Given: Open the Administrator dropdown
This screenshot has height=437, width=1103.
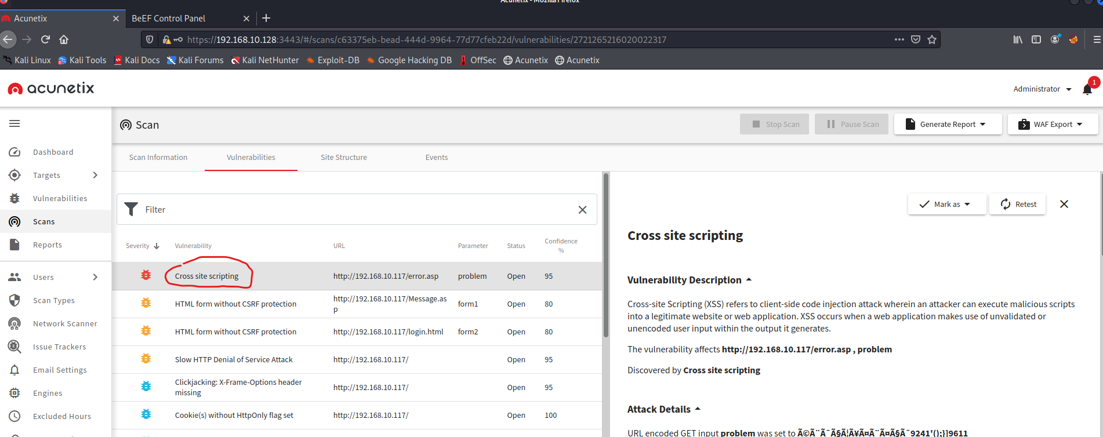Looking at the screenshot, I should pyautogui.click(x=1042, y=89).
